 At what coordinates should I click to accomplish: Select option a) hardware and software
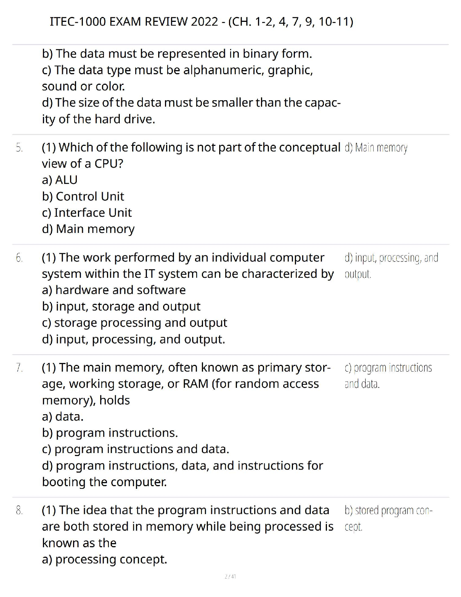point(114,290)
